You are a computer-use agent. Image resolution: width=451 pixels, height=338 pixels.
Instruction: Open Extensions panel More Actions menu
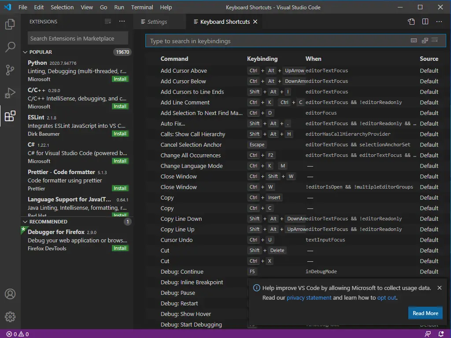click(122, 22)
